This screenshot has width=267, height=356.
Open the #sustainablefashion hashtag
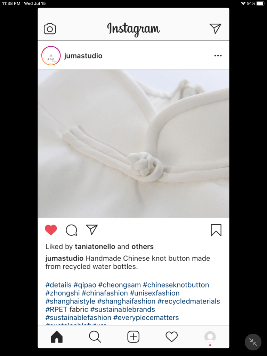[78, 318]
